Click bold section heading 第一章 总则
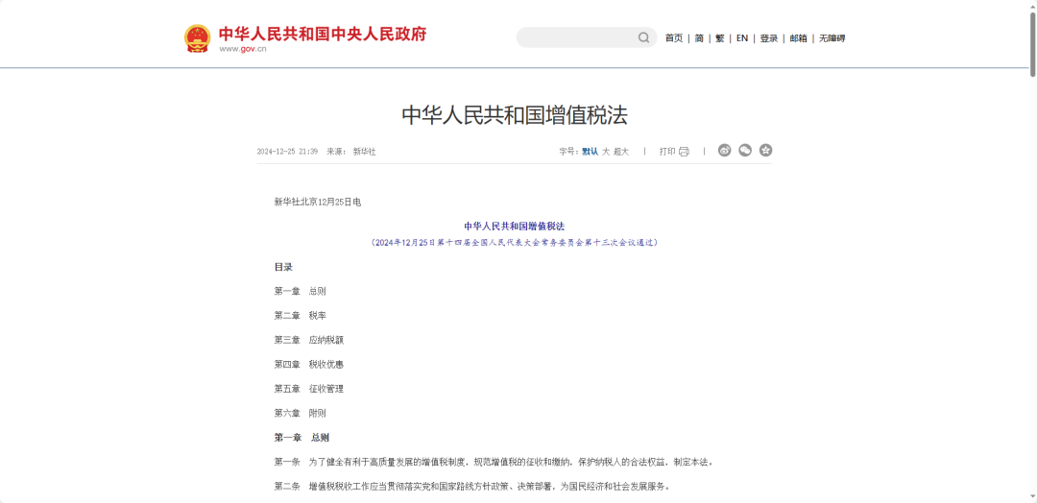This screenshot has height=503, width=1037. (x=301, y=438)
